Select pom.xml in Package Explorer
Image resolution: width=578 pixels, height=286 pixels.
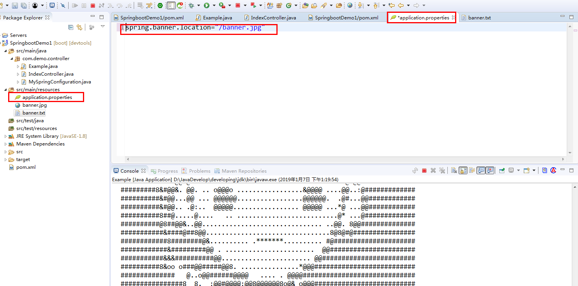26,167
